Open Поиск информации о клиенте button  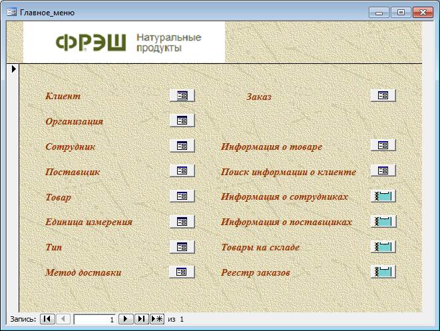[383, 171]
